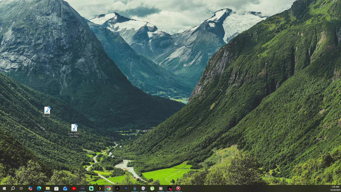
Task: Open the blue audio waveform app icon
Action: click(x=126, y=189)
